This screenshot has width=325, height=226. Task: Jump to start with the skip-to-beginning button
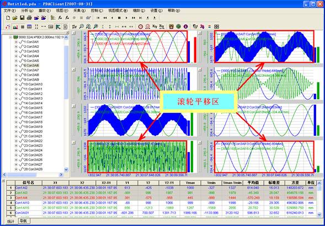(98, 18)
